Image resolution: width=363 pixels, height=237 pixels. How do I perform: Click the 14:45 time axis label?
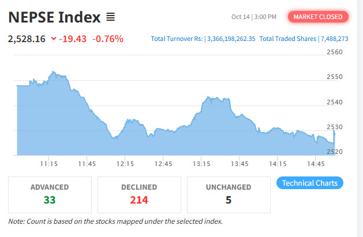click(x=315, y=164)
